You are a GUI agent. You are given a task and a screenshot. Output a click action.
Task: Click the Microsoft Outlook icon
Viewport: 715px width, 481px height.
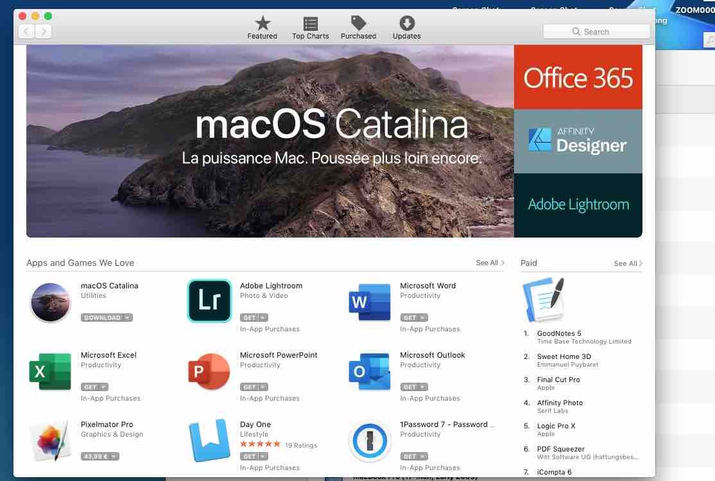[369, 371]
